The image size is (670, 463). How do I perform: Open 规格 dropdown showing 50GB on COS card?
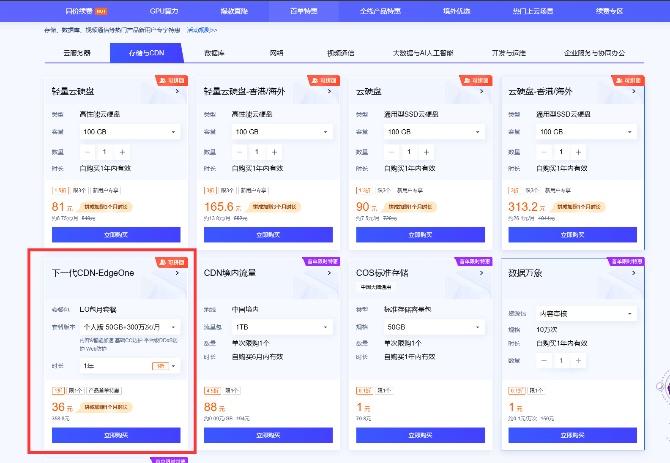(x=435, y=327)
